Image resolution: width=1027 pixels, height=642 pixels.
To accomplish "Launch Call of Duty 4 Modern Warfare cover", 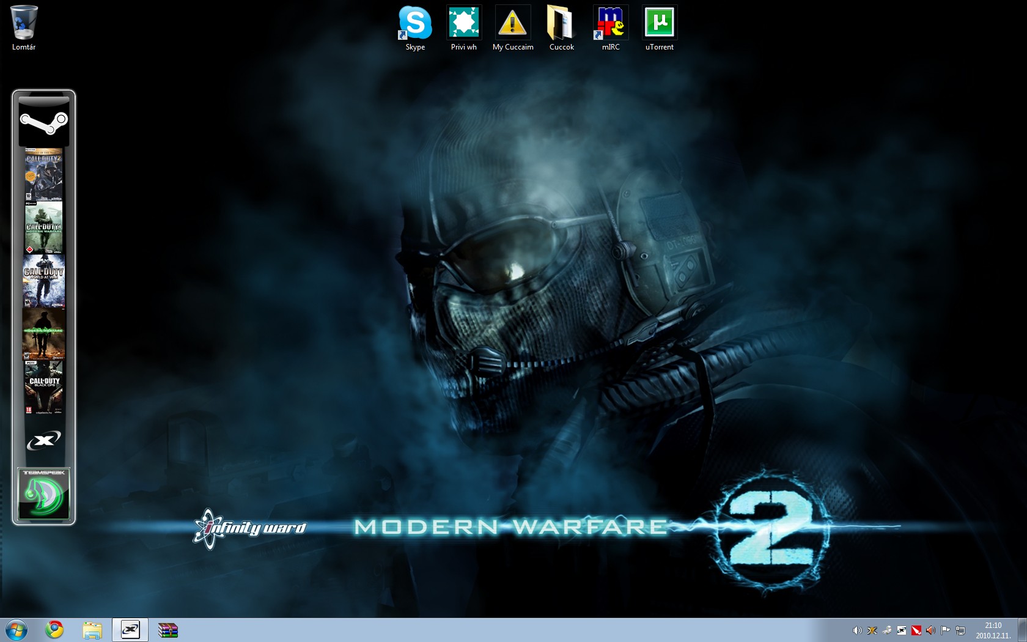I will click(x=43, y=228).
